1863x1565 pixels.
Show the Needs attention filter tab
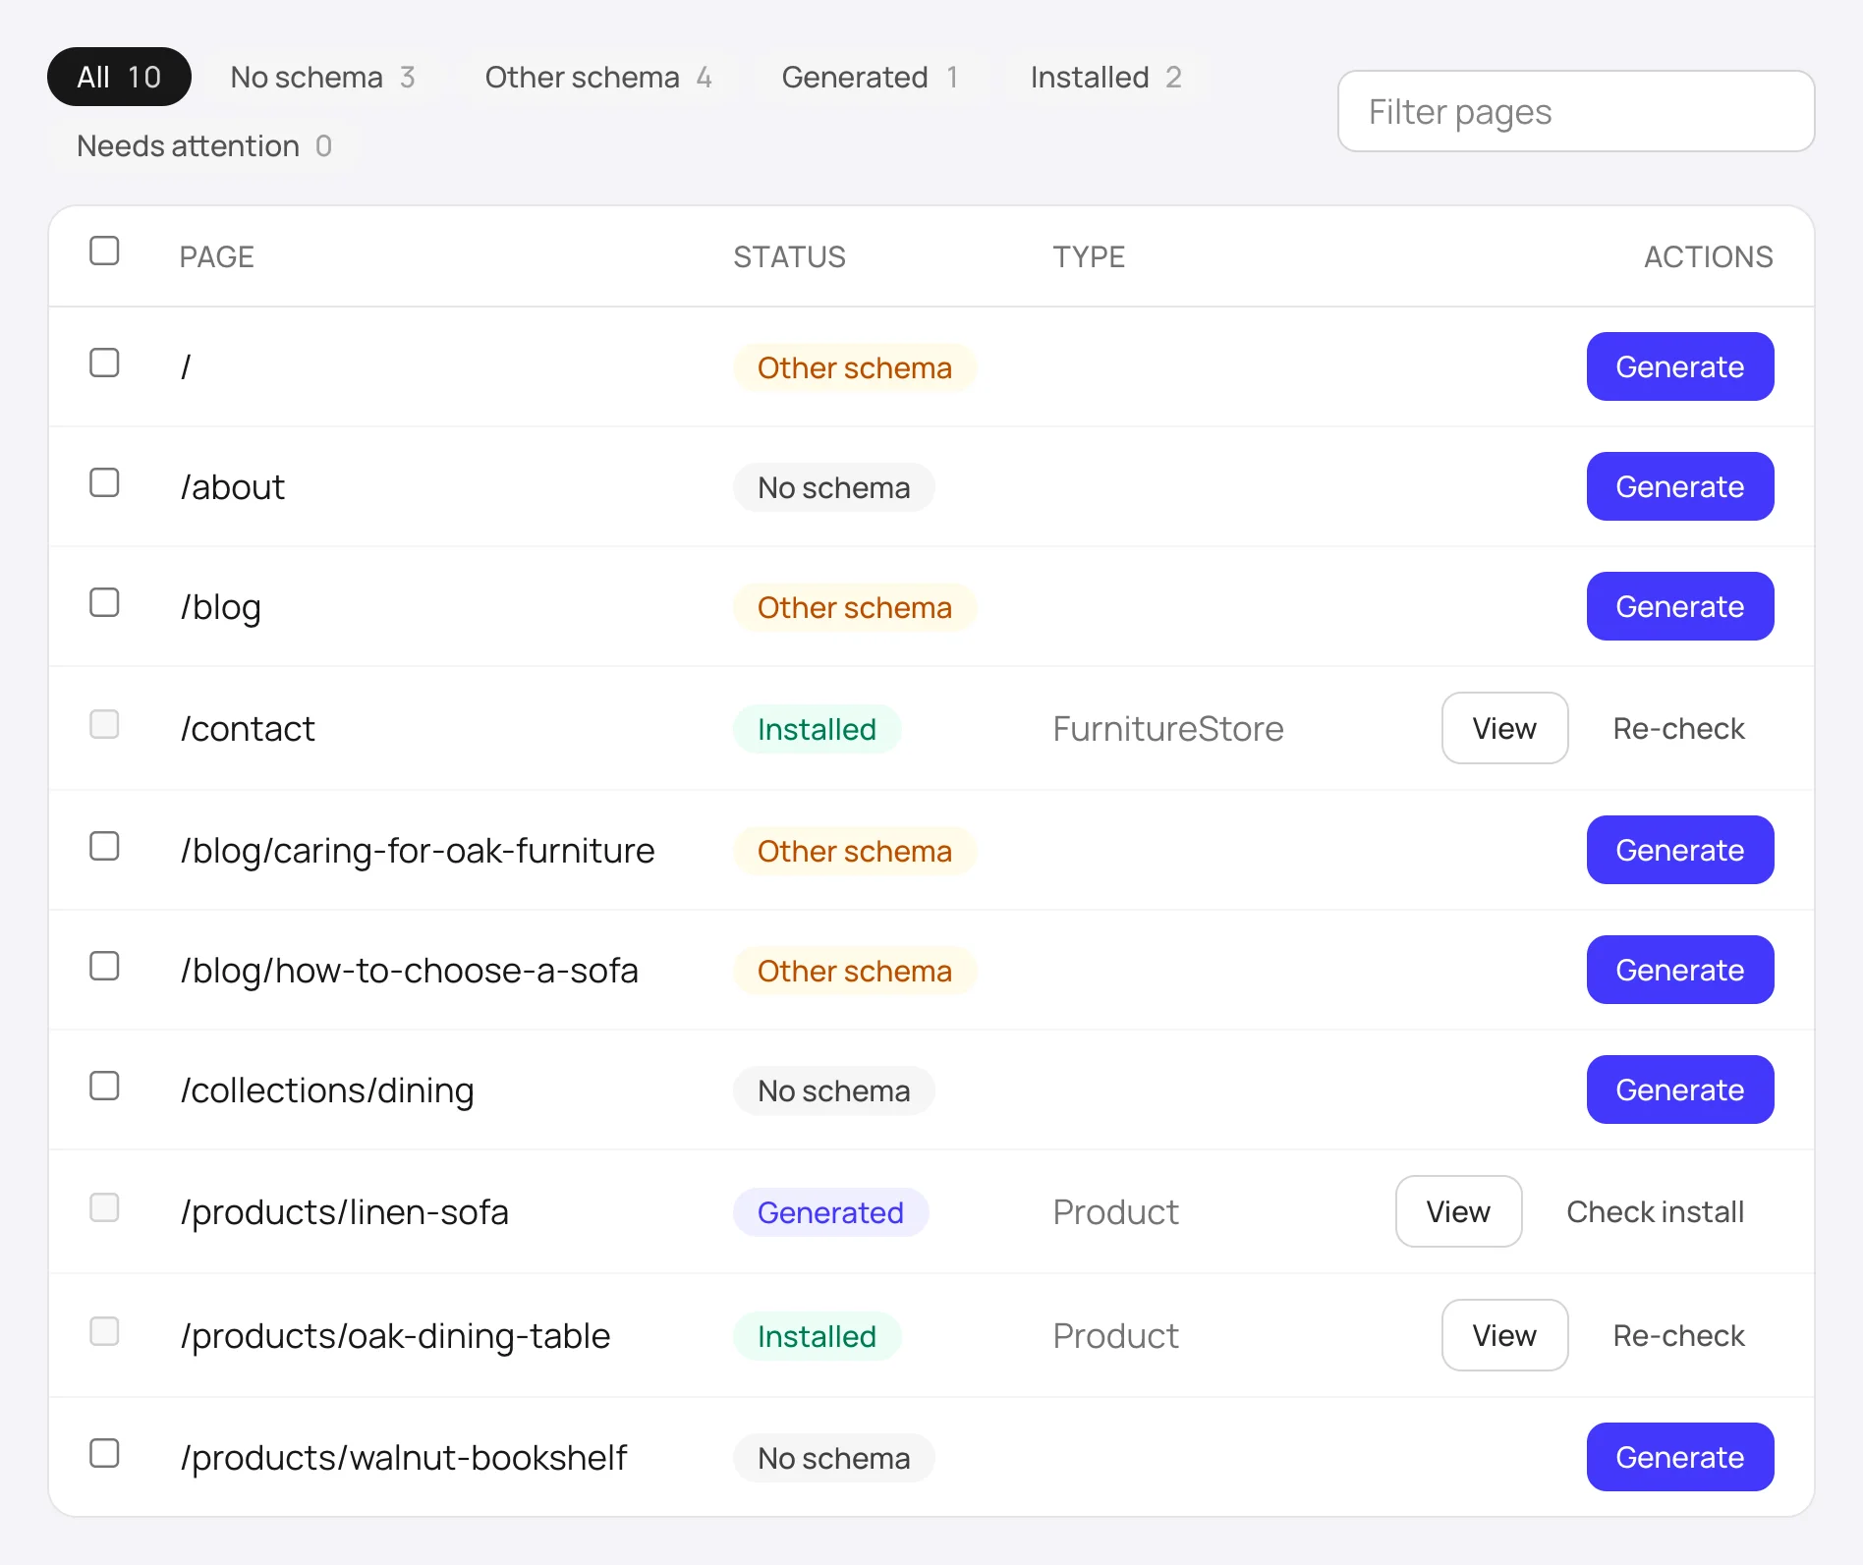(x=204, y=145)
